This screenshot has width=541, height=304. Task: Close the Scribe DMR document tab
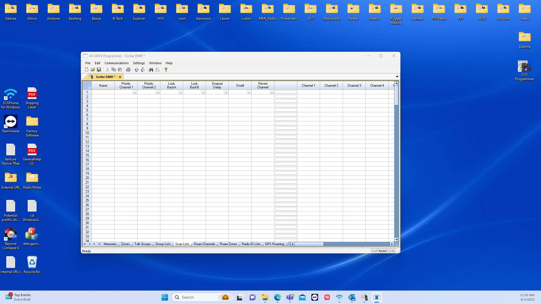[x=120, y=77]
